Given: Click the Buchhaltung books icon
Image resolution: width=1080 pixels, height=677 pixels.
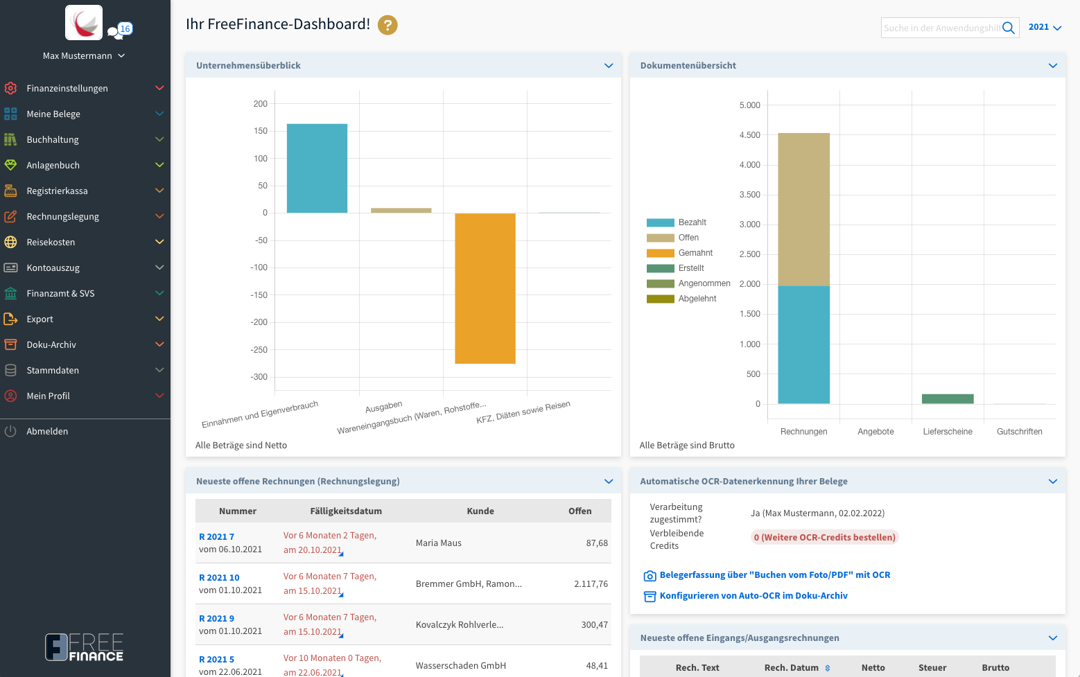Looking at the screenshot, I should [x=10, y=139].
